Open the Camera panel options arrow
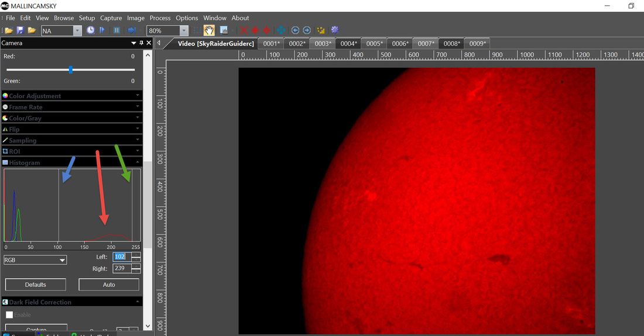 pyautogui.click(x=133, y=43)
